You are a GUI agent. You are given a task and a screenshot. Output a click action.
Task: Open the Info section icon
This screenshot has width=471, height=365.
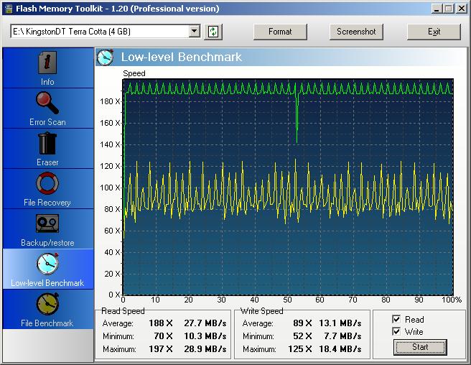[x=47, y=63]
